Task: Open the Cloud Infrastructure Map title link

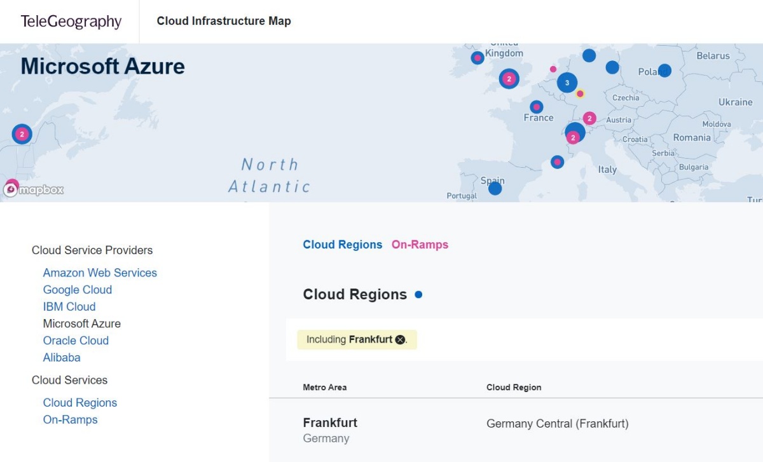Action: (x=224, y=21)
